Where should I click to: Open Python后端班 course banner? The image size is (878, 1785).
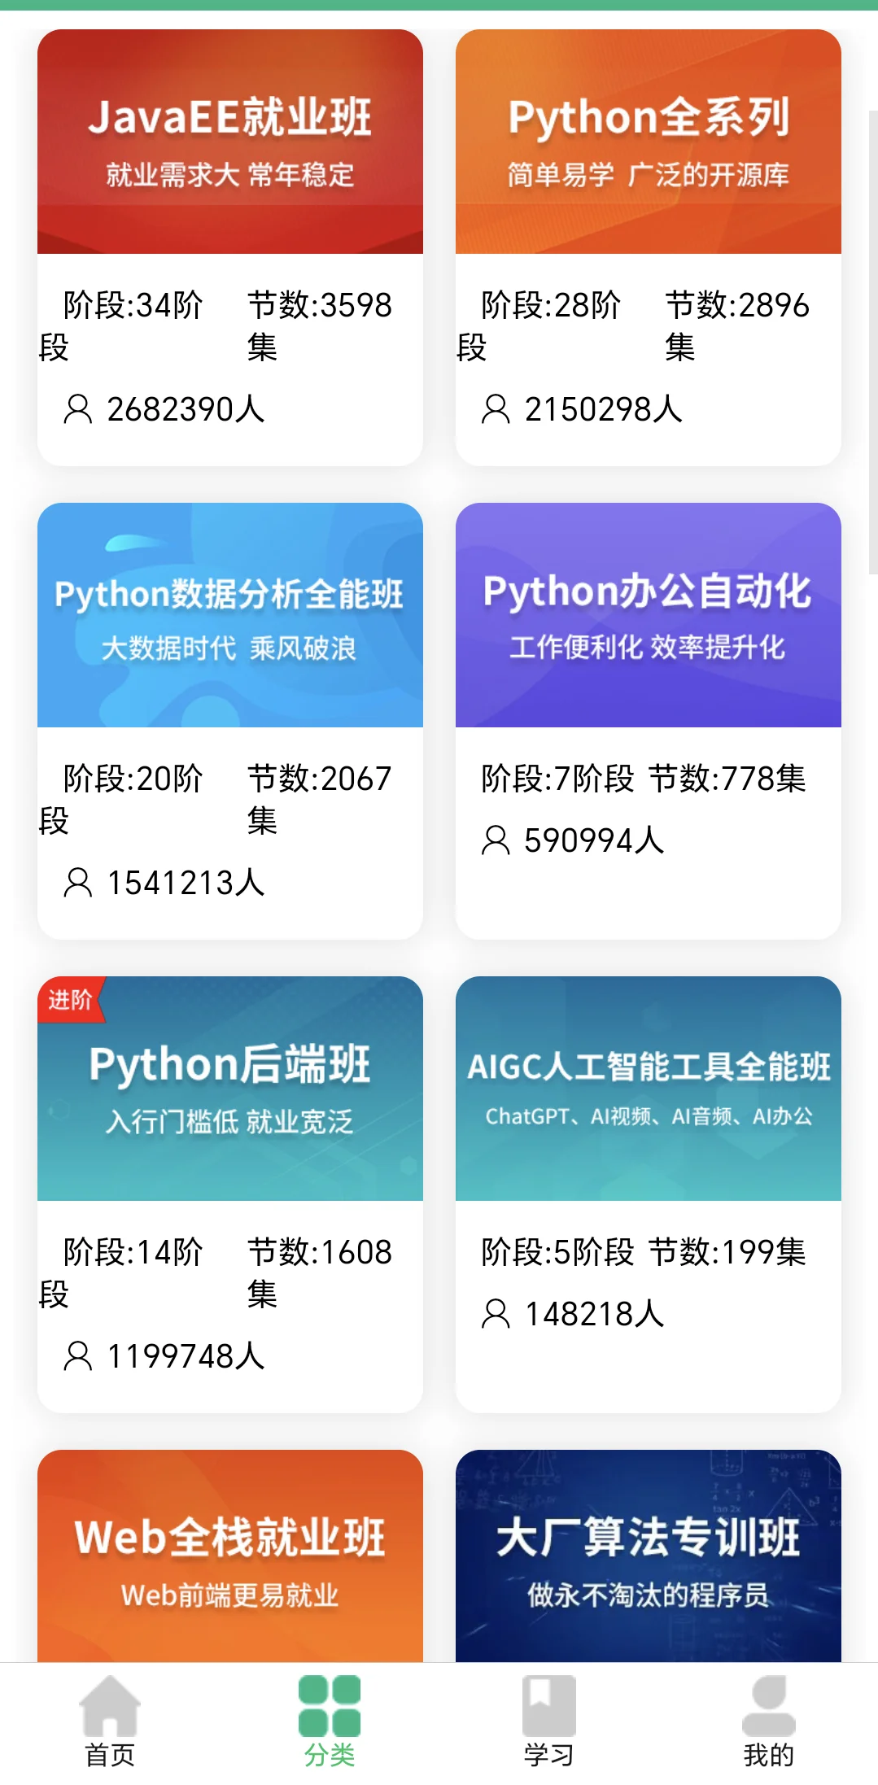click(230, 1089)
